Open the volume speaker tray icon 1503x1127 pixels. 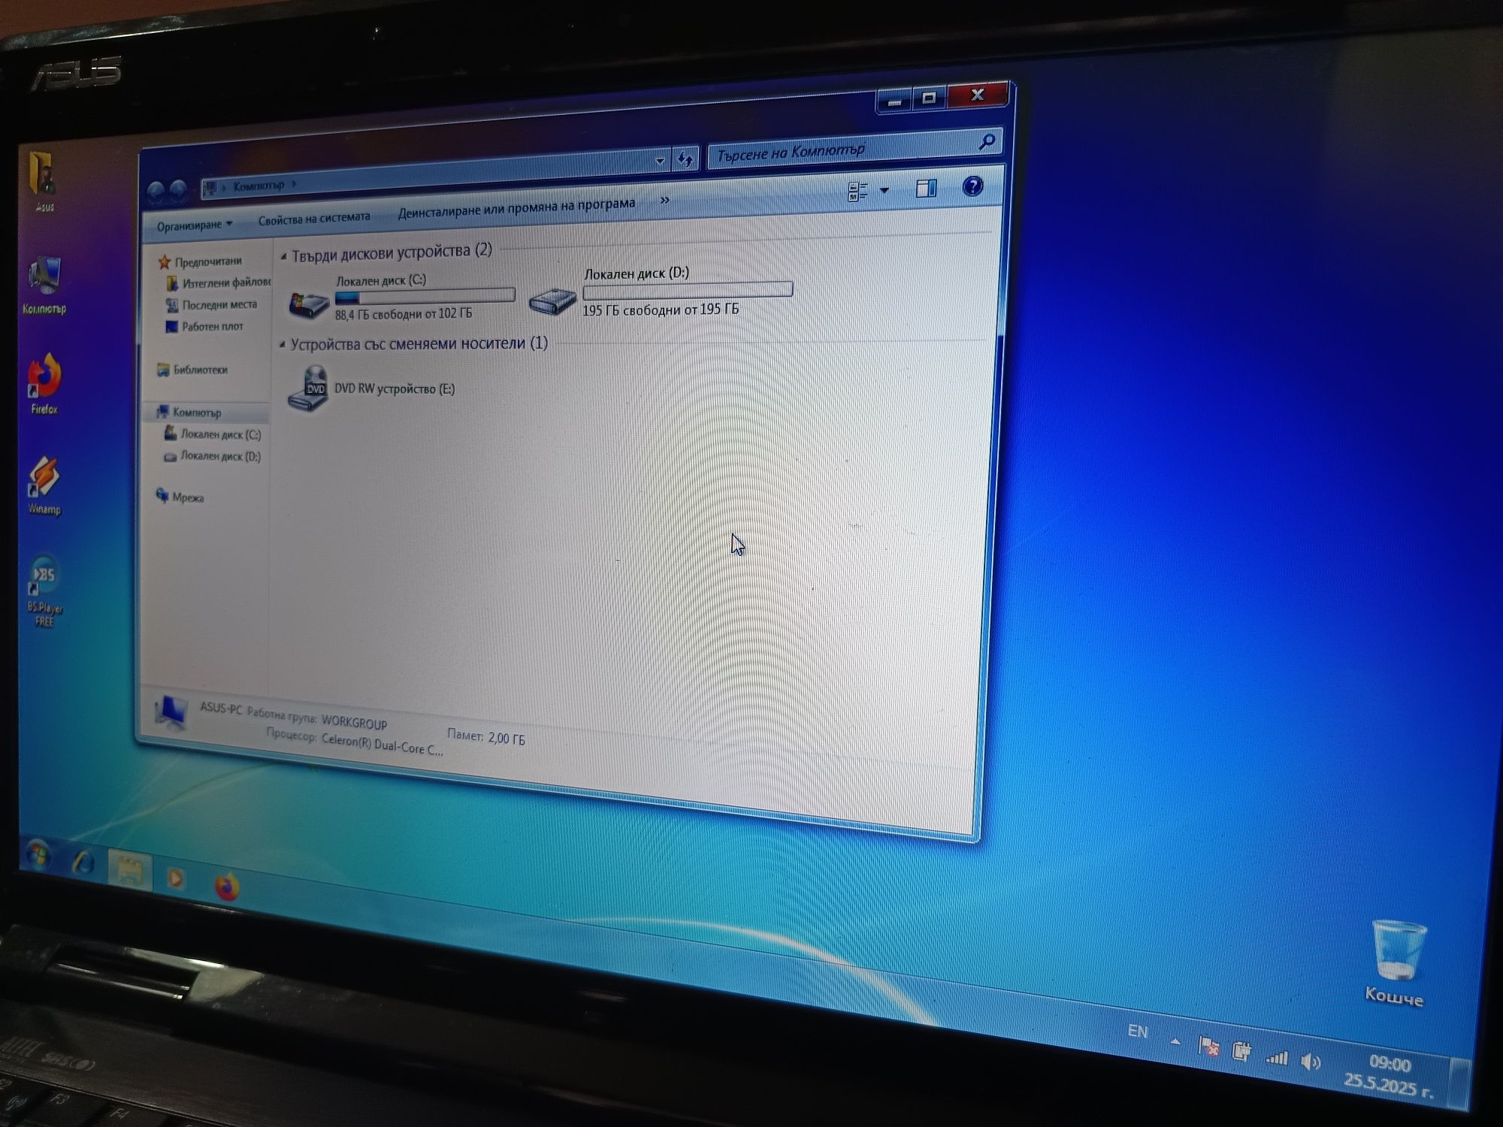tap(1311, 1062)
